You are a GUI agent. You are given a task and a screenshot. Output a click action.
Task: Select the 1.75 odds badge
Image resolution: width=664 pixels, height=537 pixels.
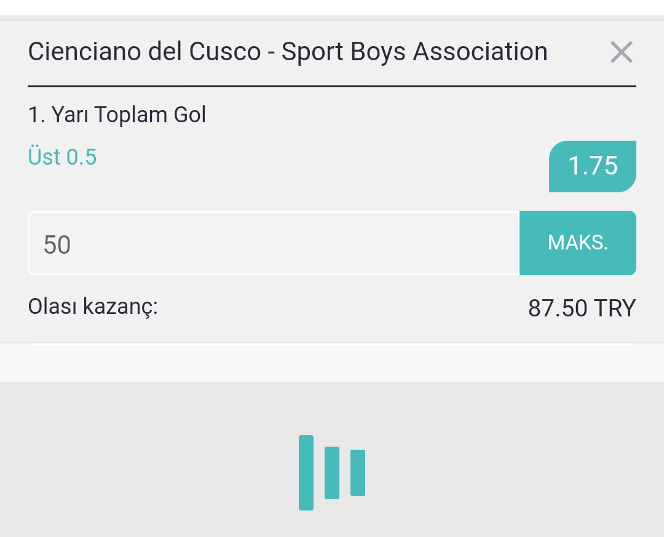pos(593,167)
